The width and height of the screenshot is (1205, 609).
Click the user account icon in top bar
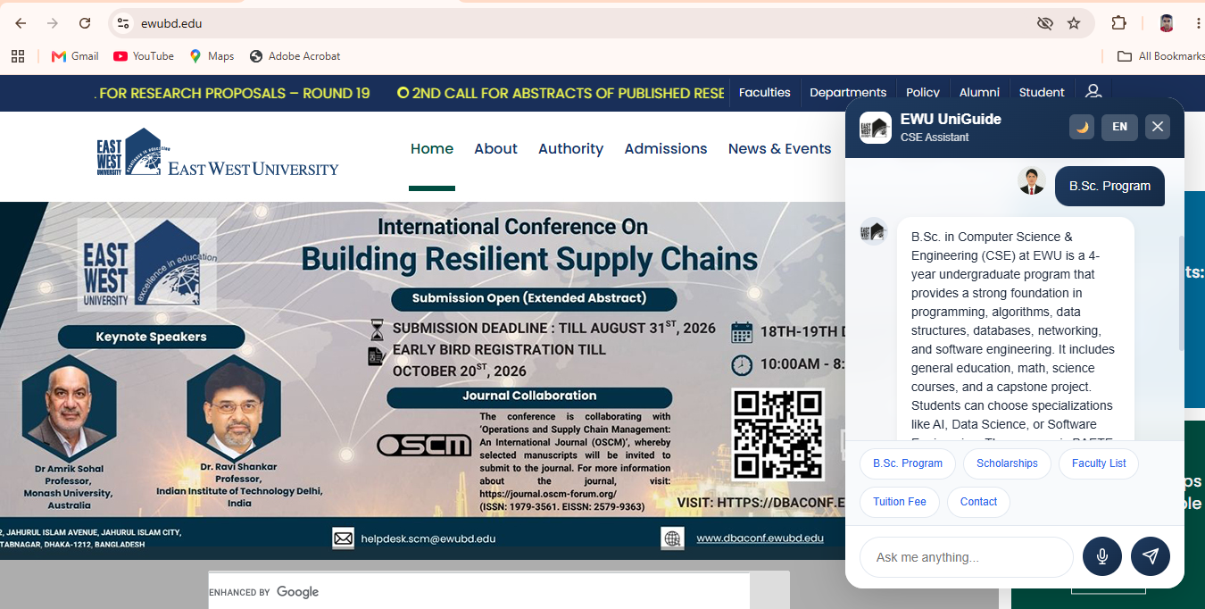click(1093, 92)
